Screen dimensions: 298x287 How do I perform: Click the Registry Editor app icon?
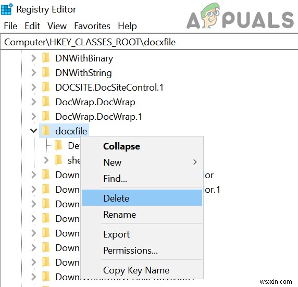pos(7,9)
